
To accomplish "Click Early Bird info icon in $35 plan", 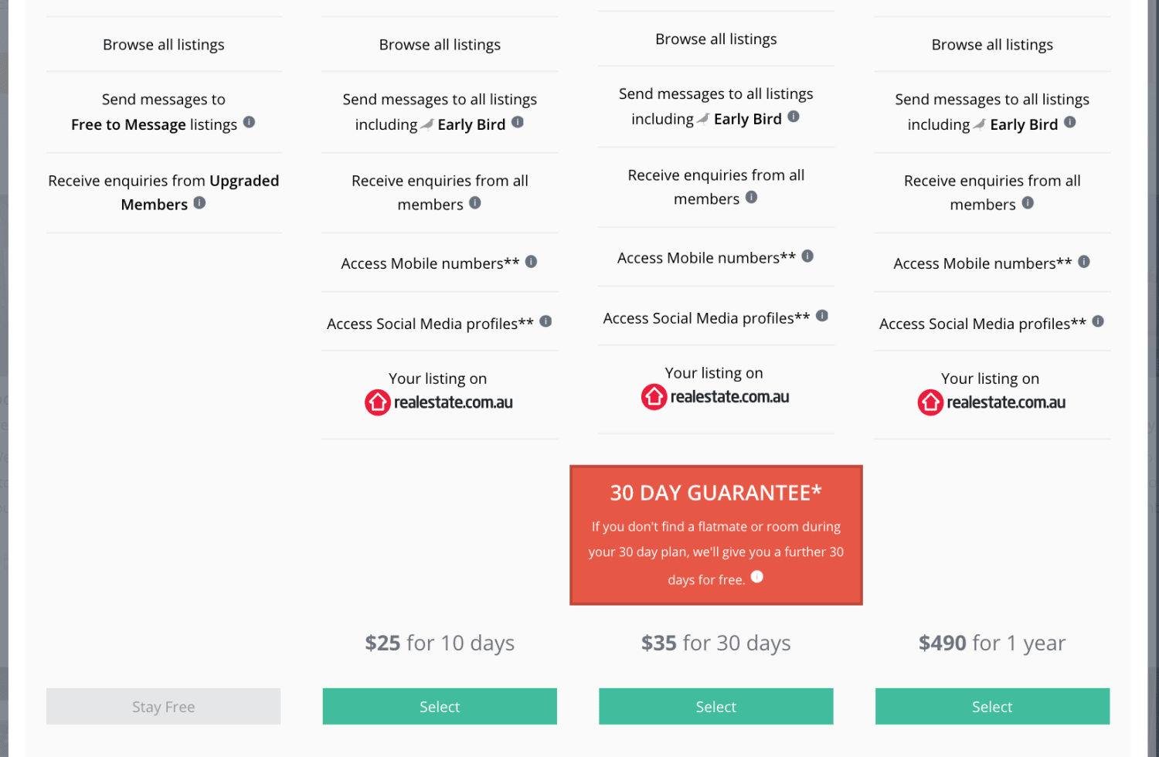I will [x=794, y=117].
